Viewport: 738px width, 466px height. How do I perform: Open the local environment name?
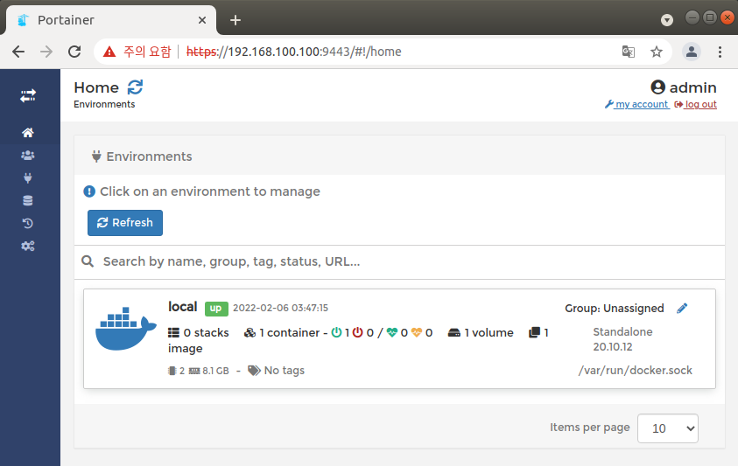[183, 307]
